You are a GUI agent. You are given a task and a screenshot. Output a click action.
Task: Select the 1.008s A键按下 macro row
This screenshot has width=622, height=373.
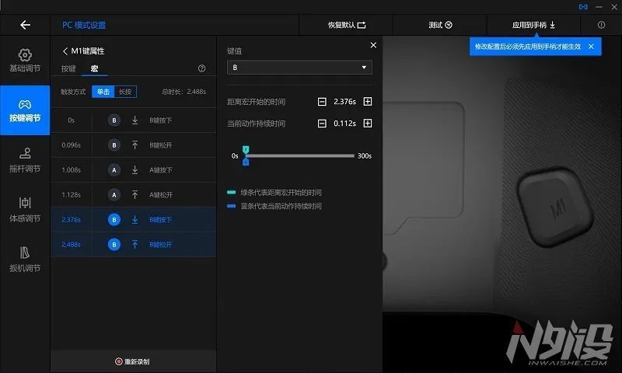tap(133, 170)
